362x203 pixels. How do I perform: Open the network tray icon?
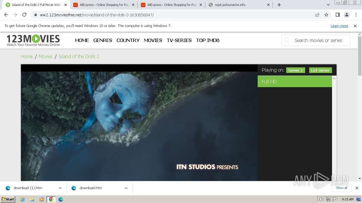click(x=328, y=199)
